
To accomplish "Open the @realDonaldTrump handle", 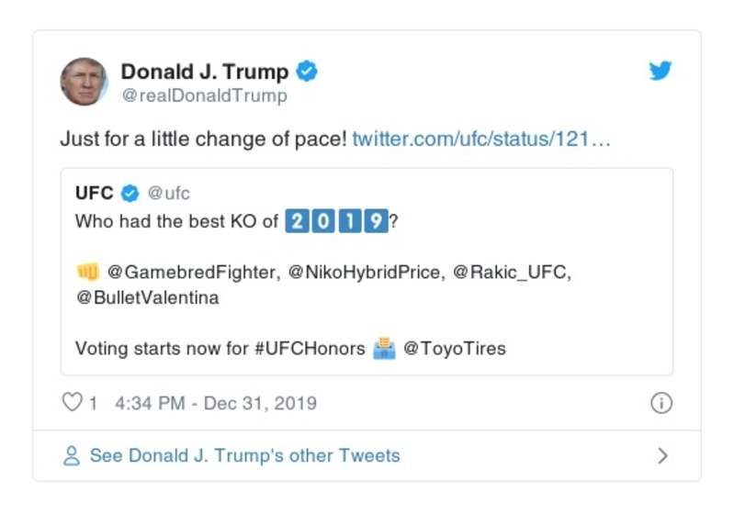I will pyautogui.click(x=204, y=95).
